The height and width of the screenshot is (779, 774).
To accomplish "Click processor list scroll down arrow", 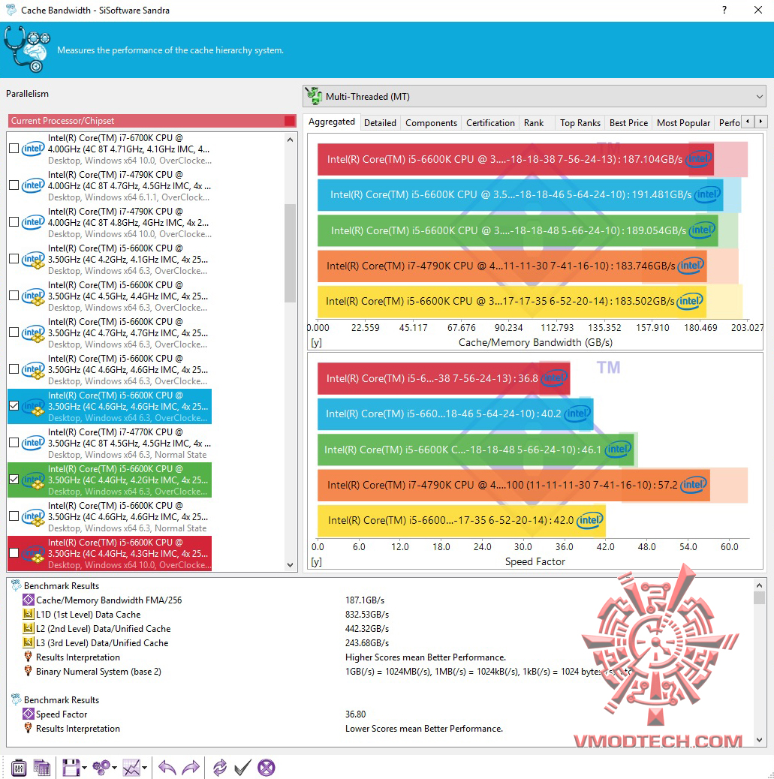I will [x=291, y=565].
